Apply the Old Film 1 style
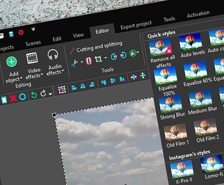Viewport: 224px width, 185px height. tap(176, 136)
